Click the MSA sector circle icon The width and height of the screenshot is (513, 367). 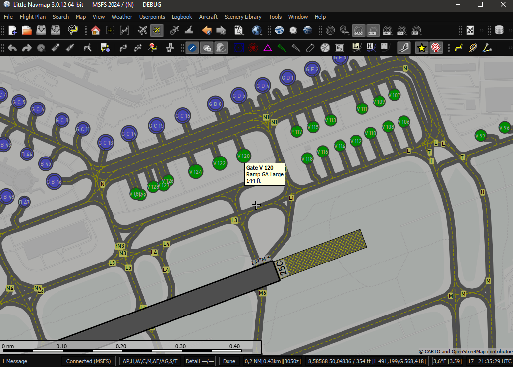click(325, 48)
